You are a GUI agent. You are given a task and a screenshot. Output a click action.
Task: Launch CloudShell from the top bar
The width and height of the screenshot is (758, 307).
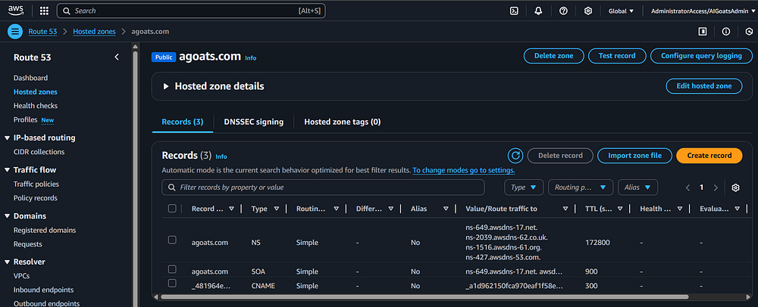pyautogui.click(x=514, y=11)
